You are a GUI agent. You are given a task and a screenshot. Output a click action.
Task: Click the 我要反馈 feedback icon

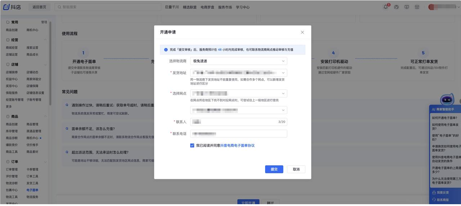click(434, 193)
